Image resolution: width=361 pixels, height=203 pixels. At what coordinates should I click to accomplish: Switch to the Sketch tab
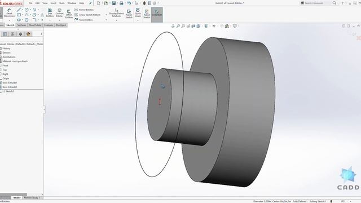[10, 25]
